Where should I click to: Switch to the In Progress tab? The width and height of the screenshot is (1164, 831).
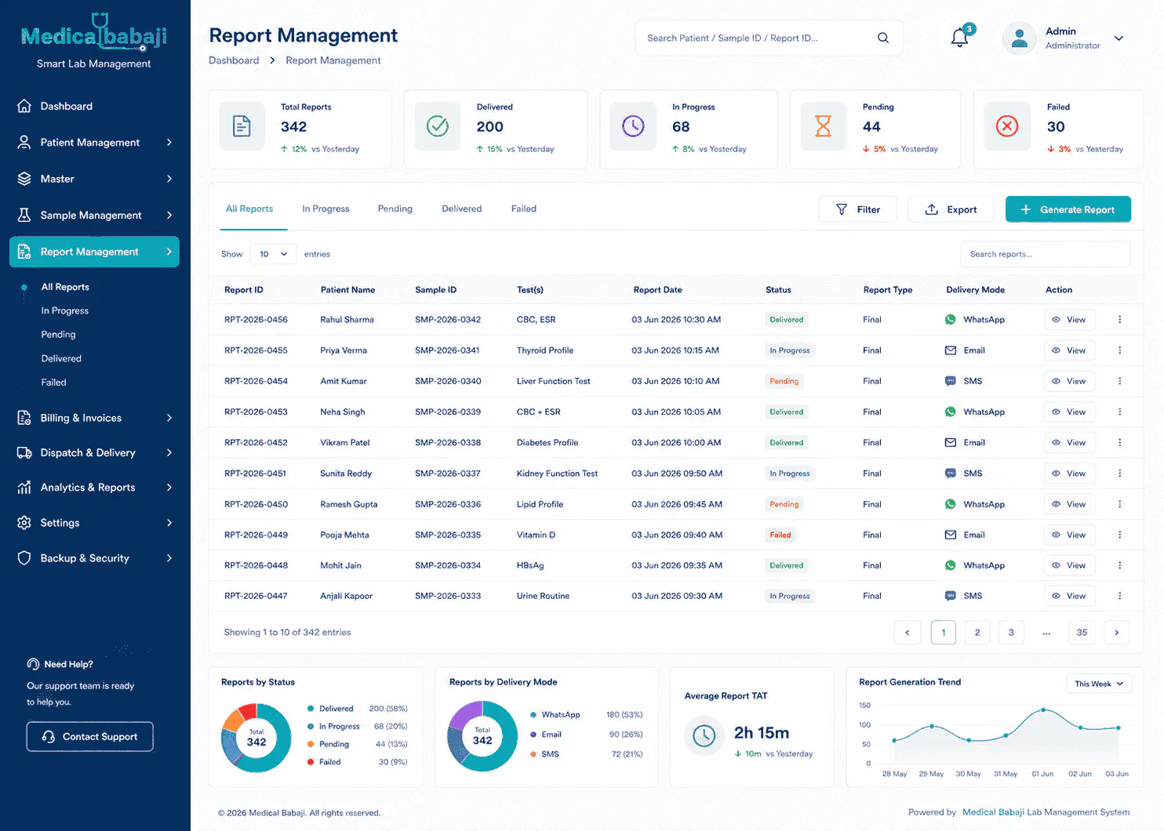(x=326, y=209)
